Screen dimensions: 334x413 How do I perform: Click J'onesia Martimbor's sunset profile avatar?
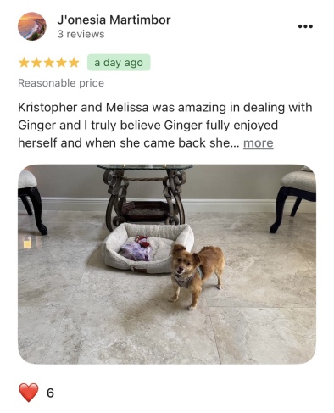point(32,26)
